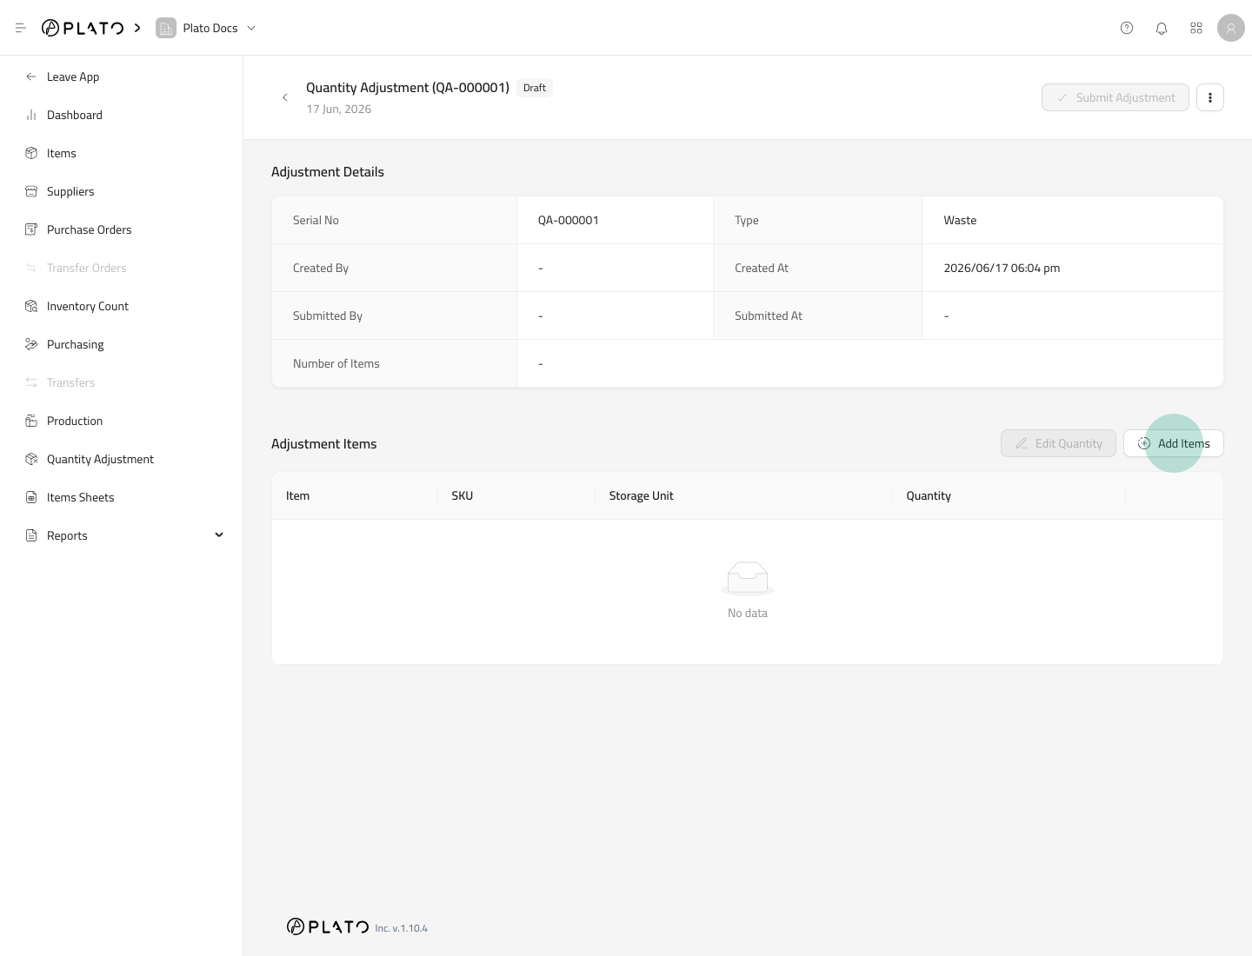Click serial number value QA-000001
1252x956 pixels.
(x=569, y=220)
